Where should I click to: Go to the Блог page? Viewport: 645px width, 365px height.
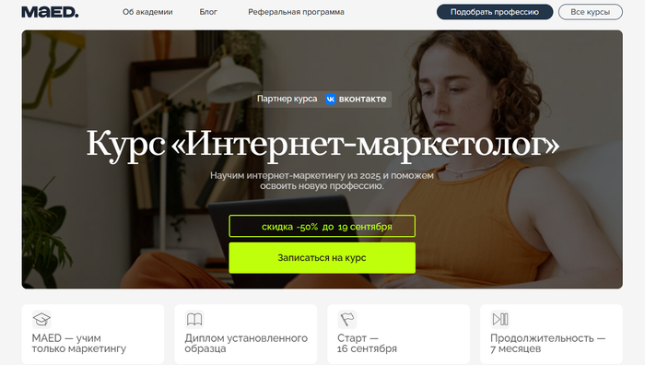point(208,12)
